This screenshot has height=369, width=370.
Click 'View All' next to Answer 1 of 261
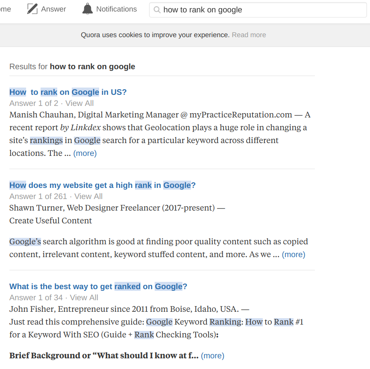click(88, 196)
